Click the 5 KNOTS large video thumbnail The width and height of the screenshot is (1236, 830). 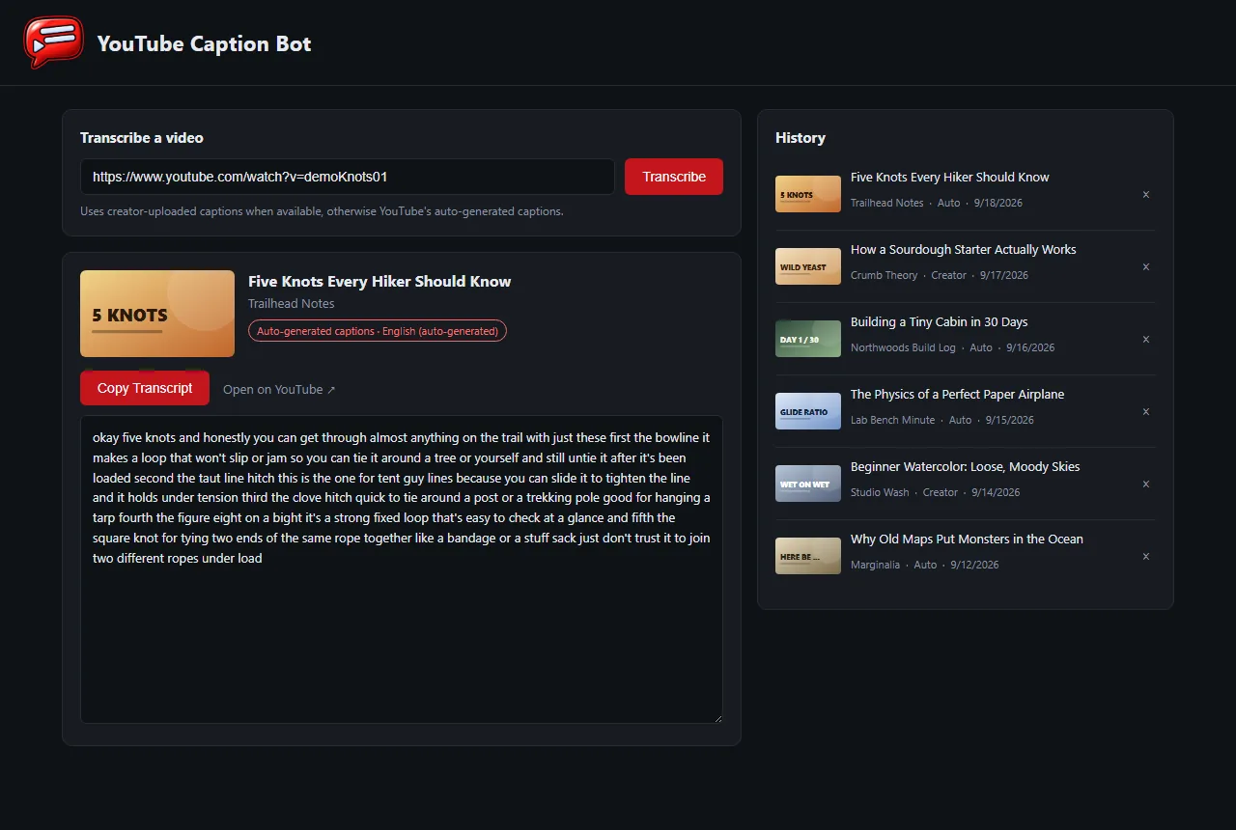(x=157, y=314)
